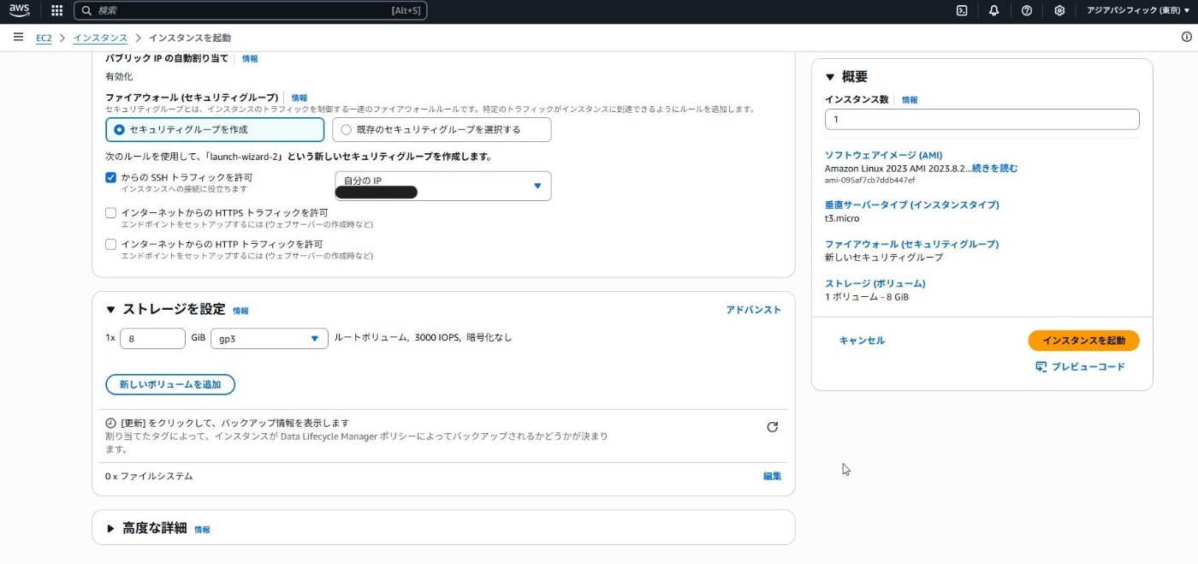The height and width of the screenshot is (564, 1198).
Task: Toggle the hamburger navigation menu
Action: 18,38
